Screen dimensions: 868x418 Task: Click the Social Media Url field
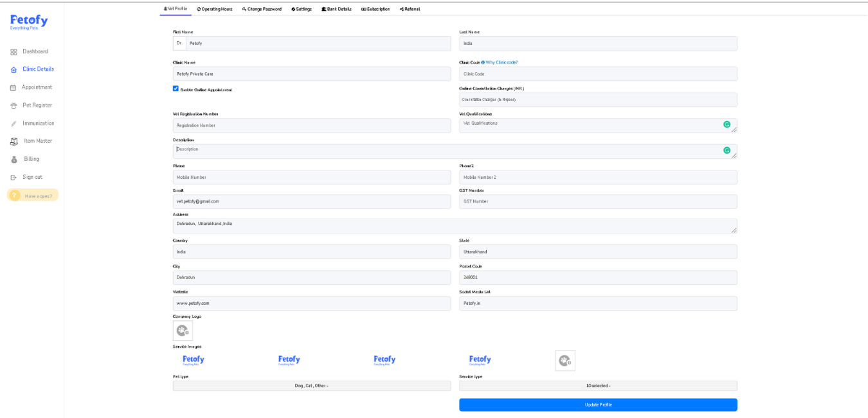click(598, 303)
